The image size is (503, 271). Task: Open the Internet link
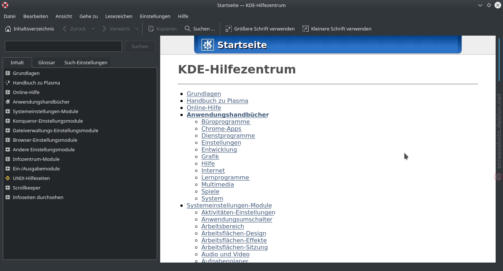[x=213, y=170]
